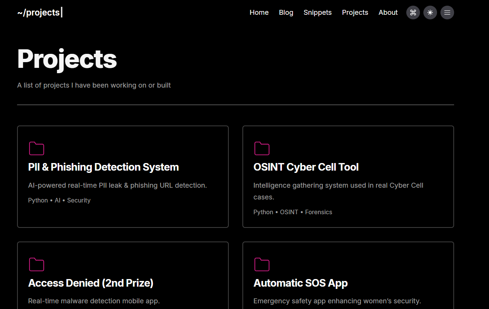Screen dimensions: 489x309
Task: Click folder icon on Automatic SOS App card
Action: [262, 264]
